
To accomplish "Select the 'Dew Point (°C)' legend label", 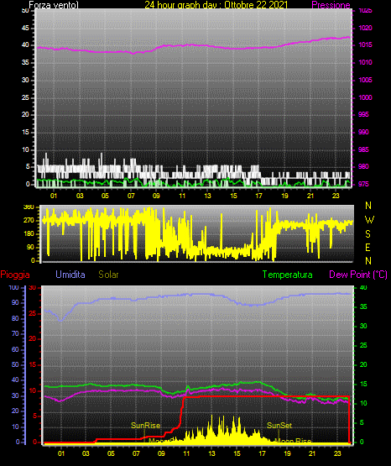I will pos(358,275).
